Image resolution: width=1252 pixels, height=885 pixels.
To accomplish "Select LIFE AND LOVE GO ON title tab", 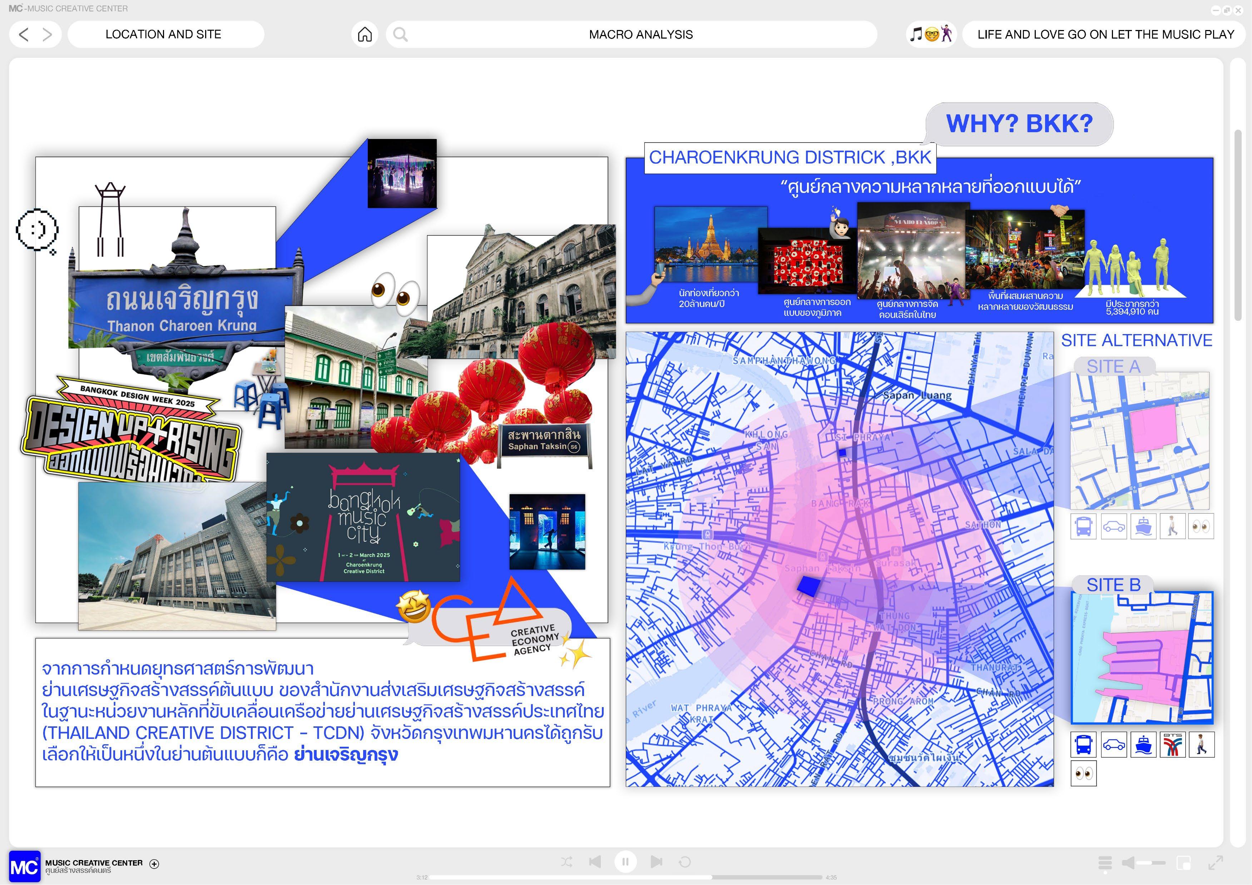I will tap(1105, 34).
